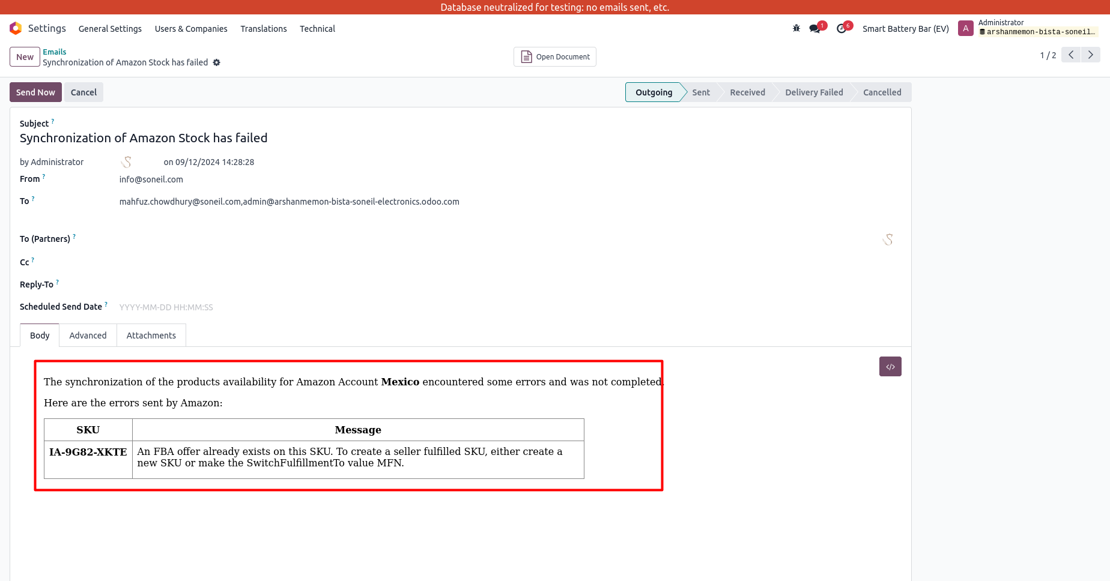Switch to the Body tab

pyautogui.click(x=40, y=336)
